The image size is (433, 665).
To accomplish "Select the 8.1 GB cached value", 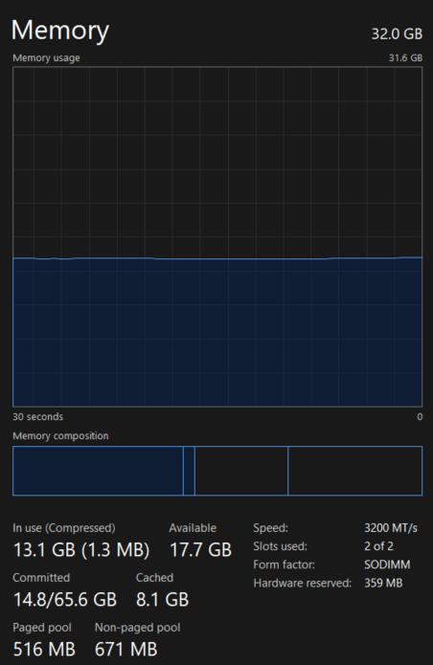I will pyautogui.click(x=162, y=600).
